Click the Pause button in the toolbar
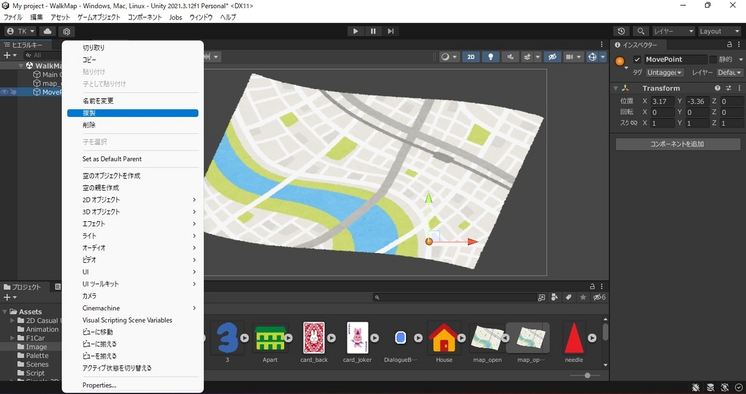Screen dimensions: 746x394 pos(373,31)
